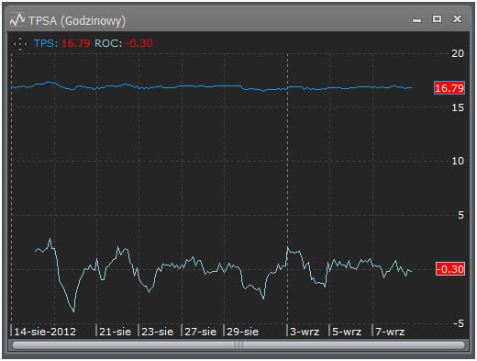Click the 10 value on price axis

(458, 161)
